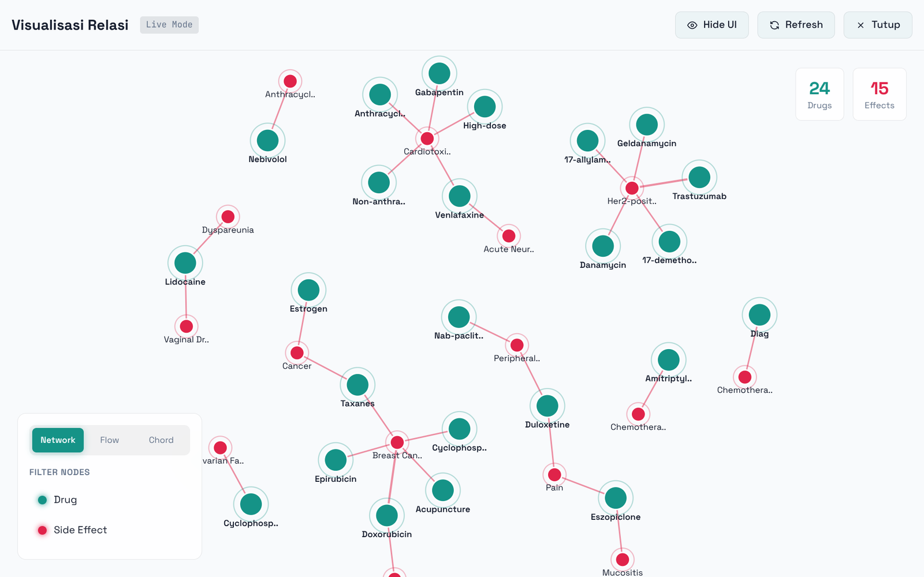The height and width of the screenshot is (577, 924).
Task: Click the Gabapentin drug node
Action: [x=439, y=73]
